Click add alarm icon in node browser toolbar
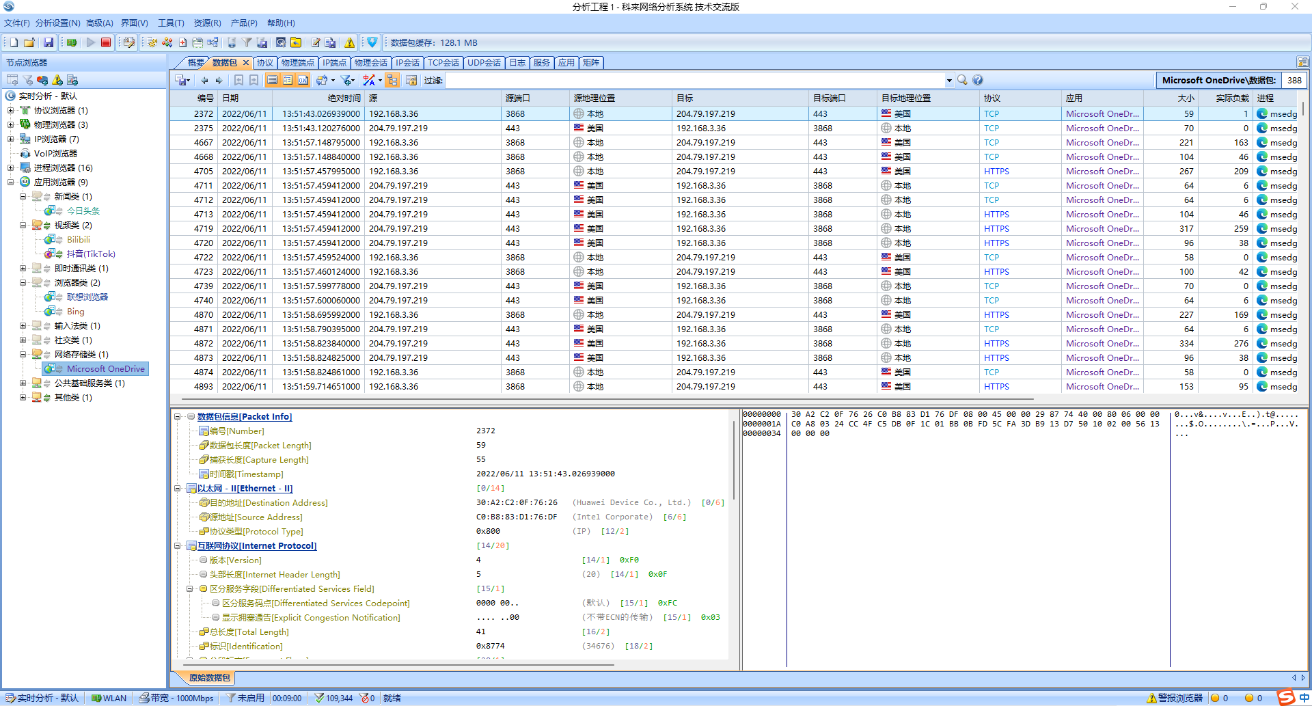Screen dimensions: 1312x706 point(57,80)
